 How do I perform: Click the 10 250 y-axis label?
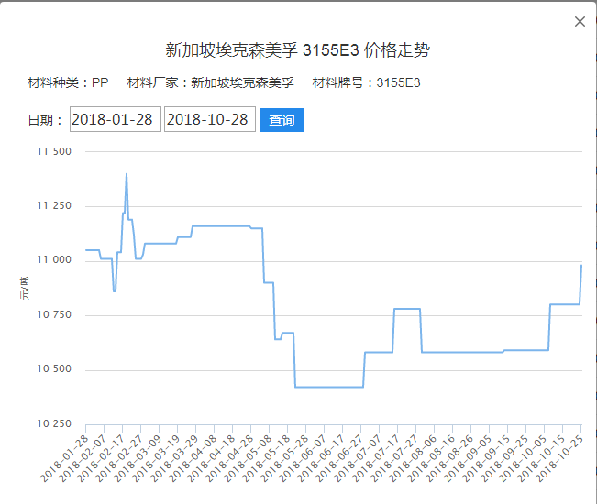[54, 424]
